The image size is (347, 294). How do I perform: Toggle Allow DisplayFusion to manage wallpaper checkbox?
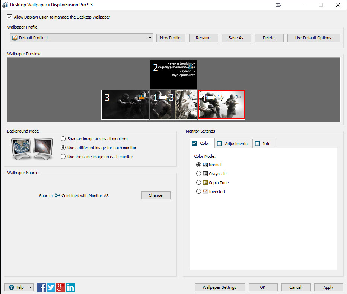pyautogui.click(x=9, y=17)
